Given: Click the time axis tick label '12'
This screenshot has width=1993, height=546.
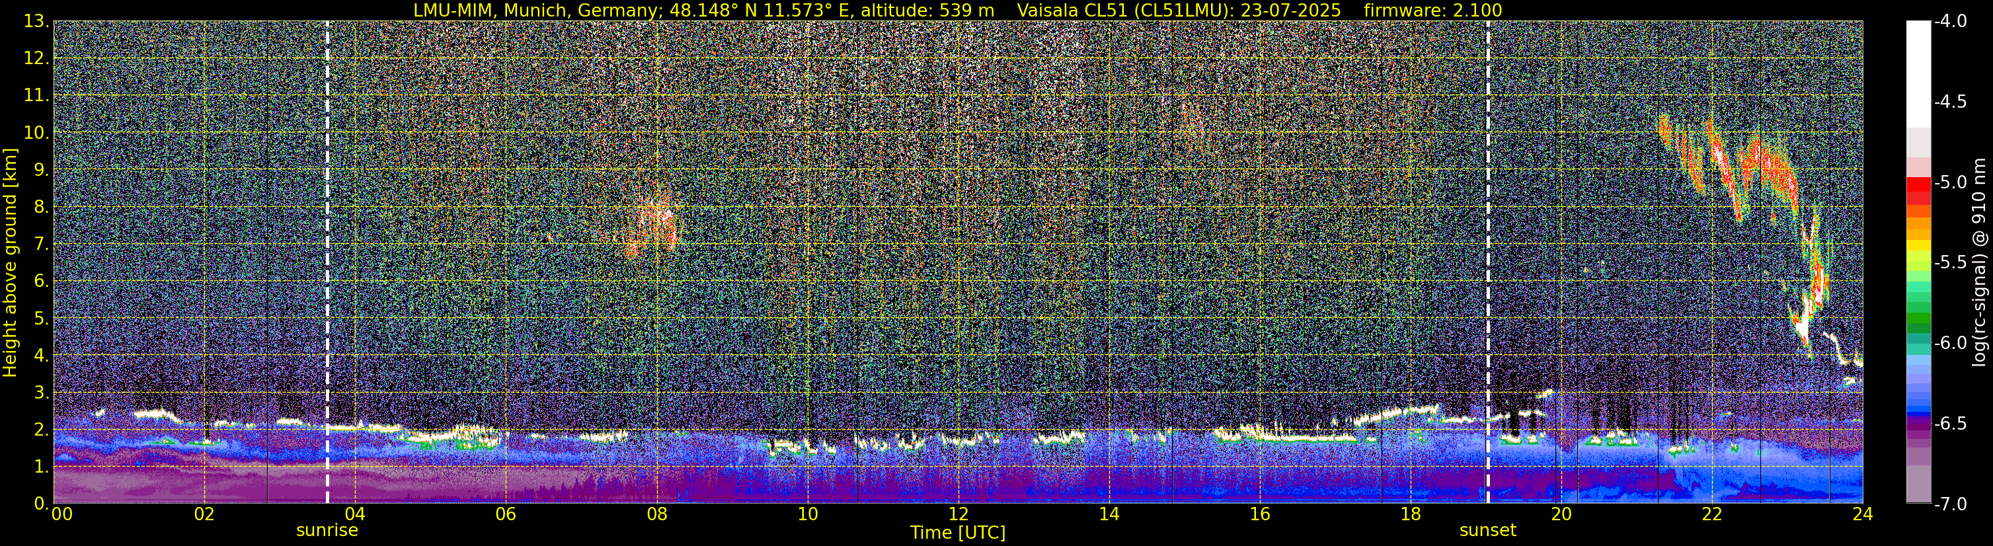Looking at the screenshot, I should (x=958, y=514).
